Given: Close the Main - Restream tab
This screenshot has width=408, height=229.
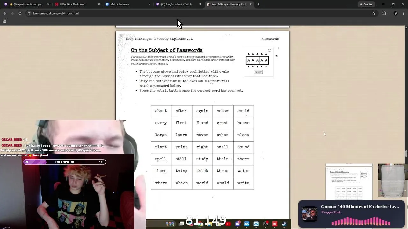Looking at the screenshot, I should click(x=149, y=4).
